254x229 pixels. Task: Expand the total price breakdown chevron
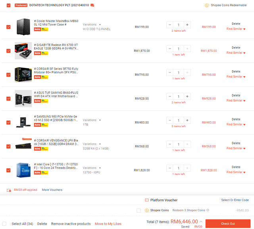pos(201,221)
